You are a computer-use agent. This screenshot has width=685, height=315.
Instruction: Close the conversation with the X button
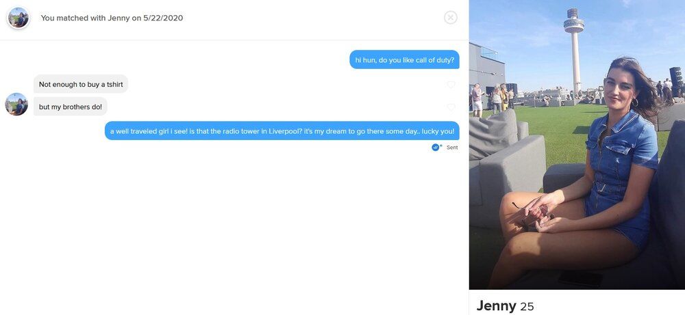point(451,18)
